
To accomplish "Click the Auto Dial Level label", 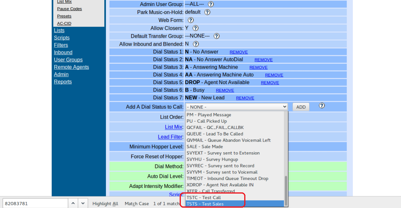I will coord(166,176).
